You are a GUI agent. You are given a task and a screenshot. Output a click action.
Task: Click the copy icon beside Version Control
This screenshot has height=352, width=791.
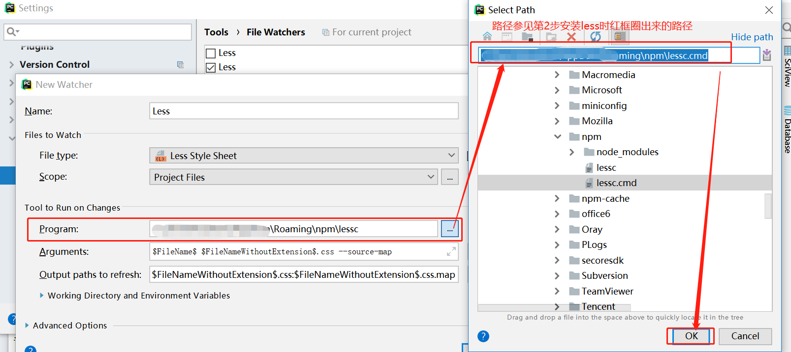click(x=180, y=65)
